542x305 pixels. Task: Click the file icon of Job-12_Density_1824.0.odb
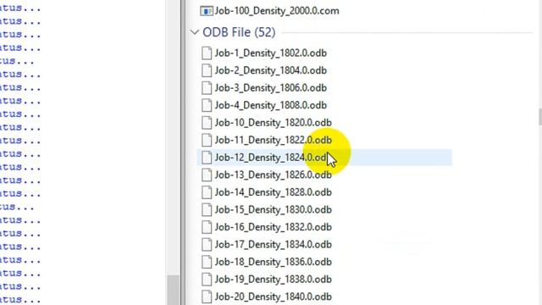(207, 158)
